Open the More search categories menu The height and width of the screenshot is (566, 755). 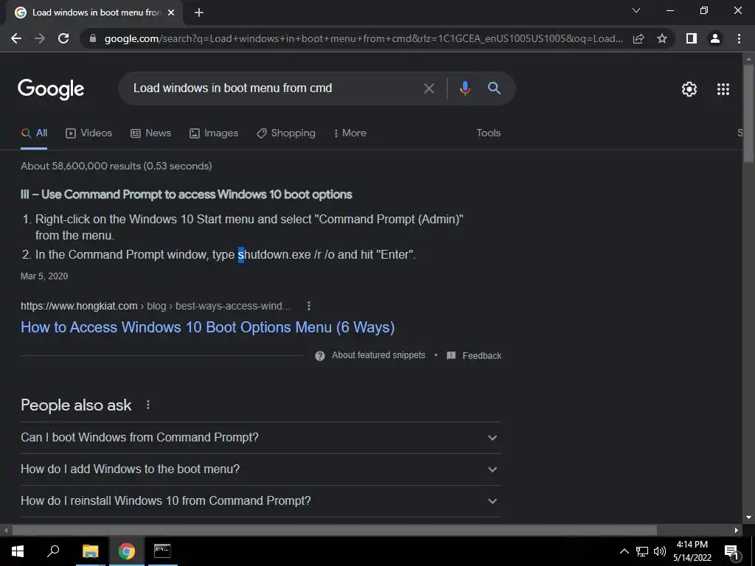(x=350, y=133)
